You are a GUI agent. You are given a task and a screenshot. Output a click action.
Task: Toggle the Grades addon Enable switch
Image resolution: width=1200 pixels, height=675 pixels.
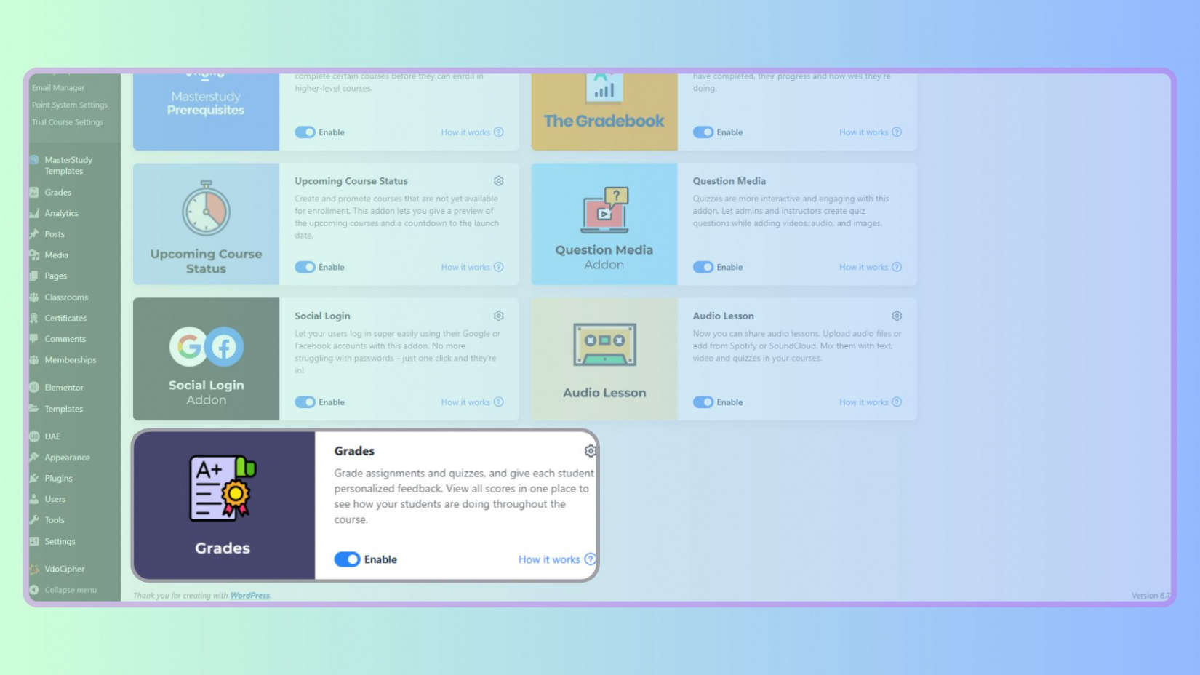click(347, 559)
